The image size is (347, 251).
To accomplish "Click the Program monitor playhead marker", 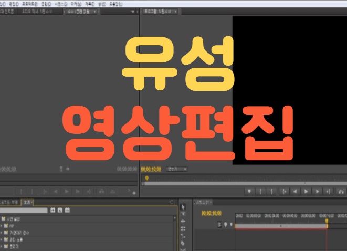I will [x=146, y=178].
